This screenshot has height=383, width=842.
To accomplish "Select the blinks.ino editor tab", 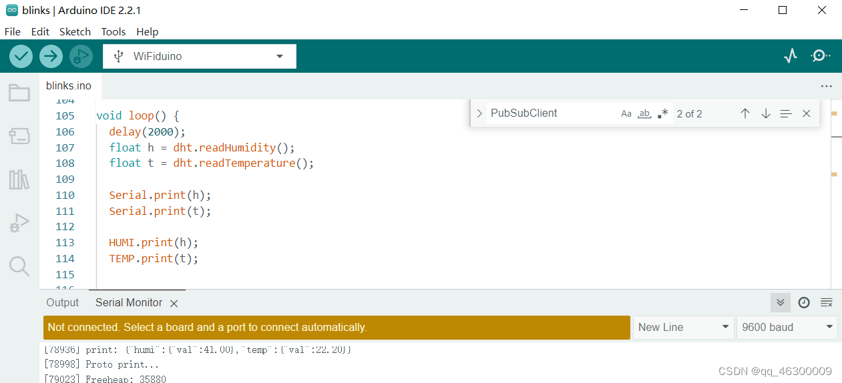I will [x=69, y=86].
